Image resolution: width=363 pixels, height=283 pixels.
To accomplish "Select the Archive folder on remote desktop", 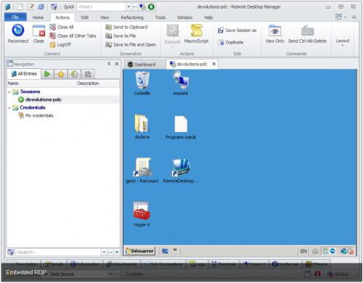I will [x=142, y=127].
